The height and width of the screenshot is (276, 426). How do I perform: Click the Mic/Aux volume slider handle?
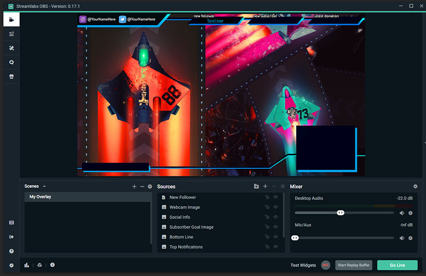click(295, 238)
